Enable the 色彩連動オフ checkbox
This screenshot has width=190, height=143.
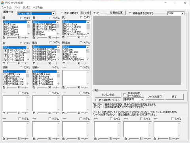62,13
